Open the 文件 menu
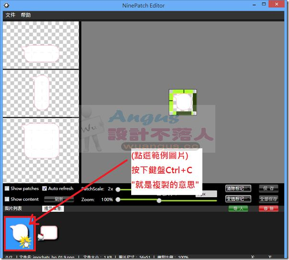 point(11,15)
